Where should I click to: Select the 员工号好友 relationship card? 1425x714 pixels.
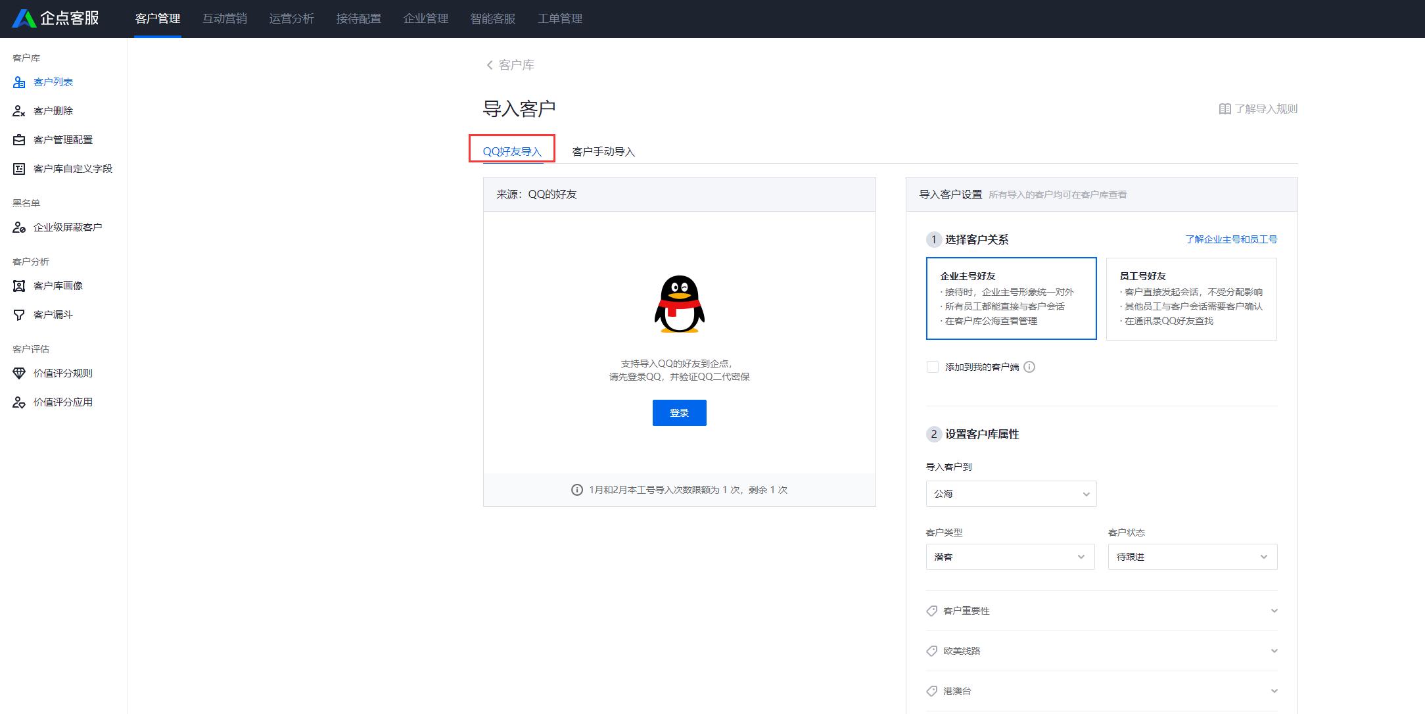coord(1191,298)
